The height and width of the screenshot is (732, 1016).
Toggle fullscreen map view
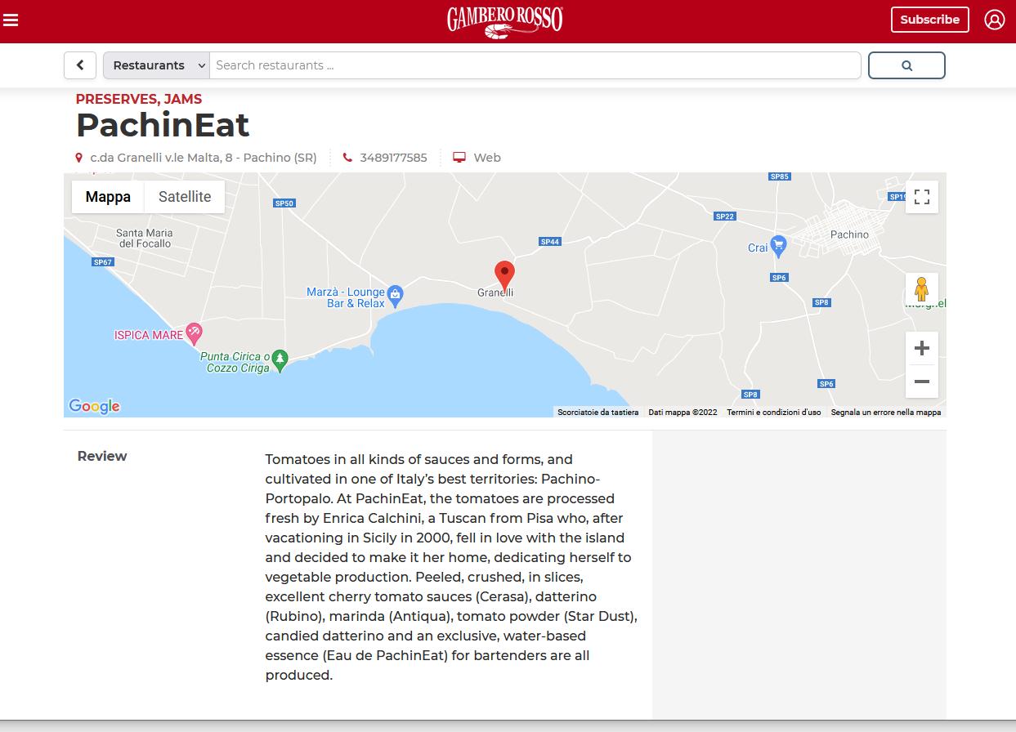tap(922, 197)
